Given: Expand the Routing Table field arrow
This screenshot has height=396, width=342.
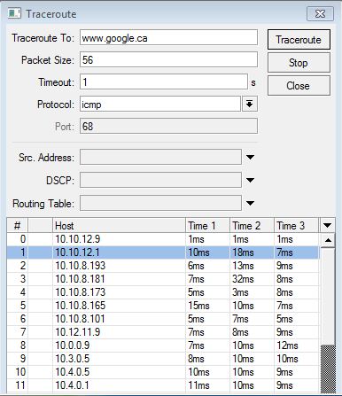Looking at the screenshot, I should (x=250, y=203).
